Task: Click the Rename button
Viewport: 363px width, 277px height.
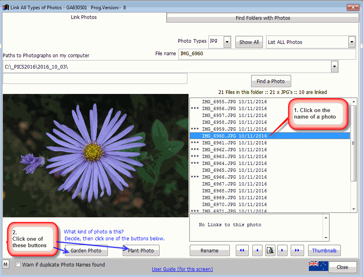Action: [x=210, y=251]
